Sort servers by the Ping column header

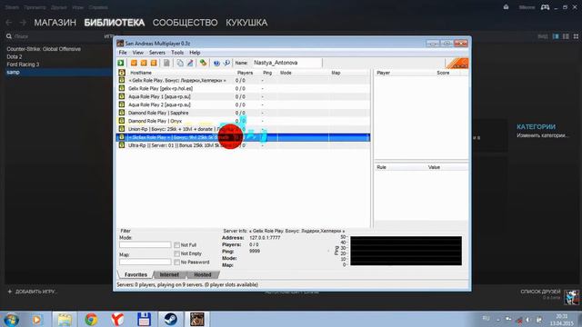[x=267, y=73]
